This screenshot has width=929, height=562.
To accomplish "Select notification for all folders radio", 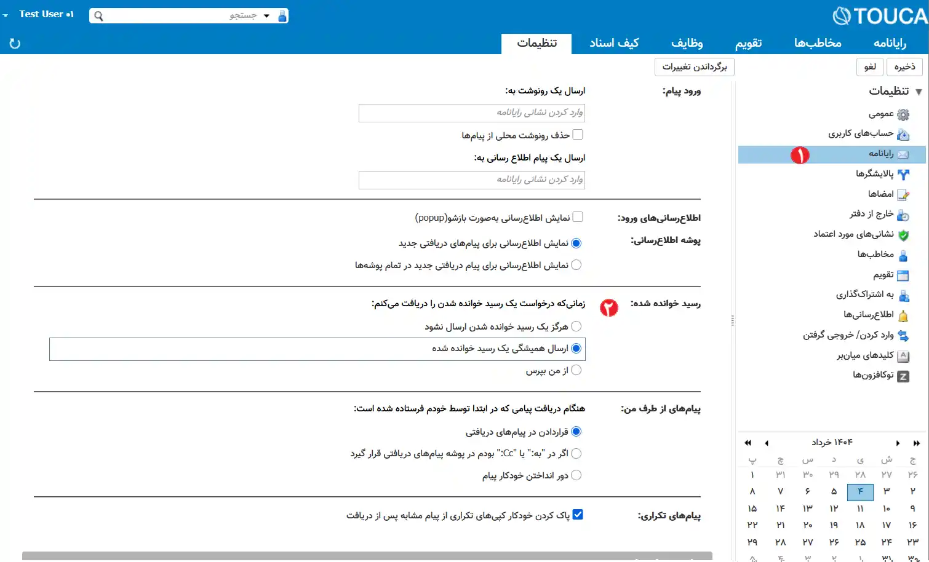I will point(576,265).
